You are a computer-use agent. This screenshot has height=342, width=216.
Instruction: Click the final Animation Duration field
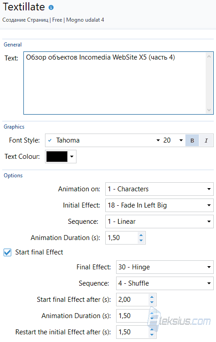point(133,316)
